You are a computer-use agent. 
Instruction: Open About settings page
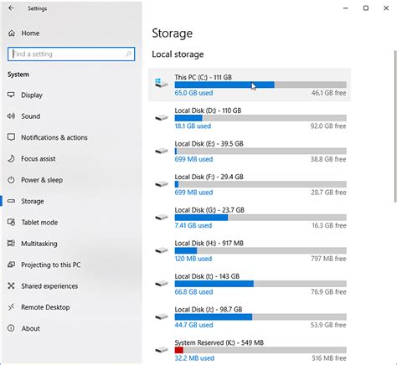click(x=31, y=328)
